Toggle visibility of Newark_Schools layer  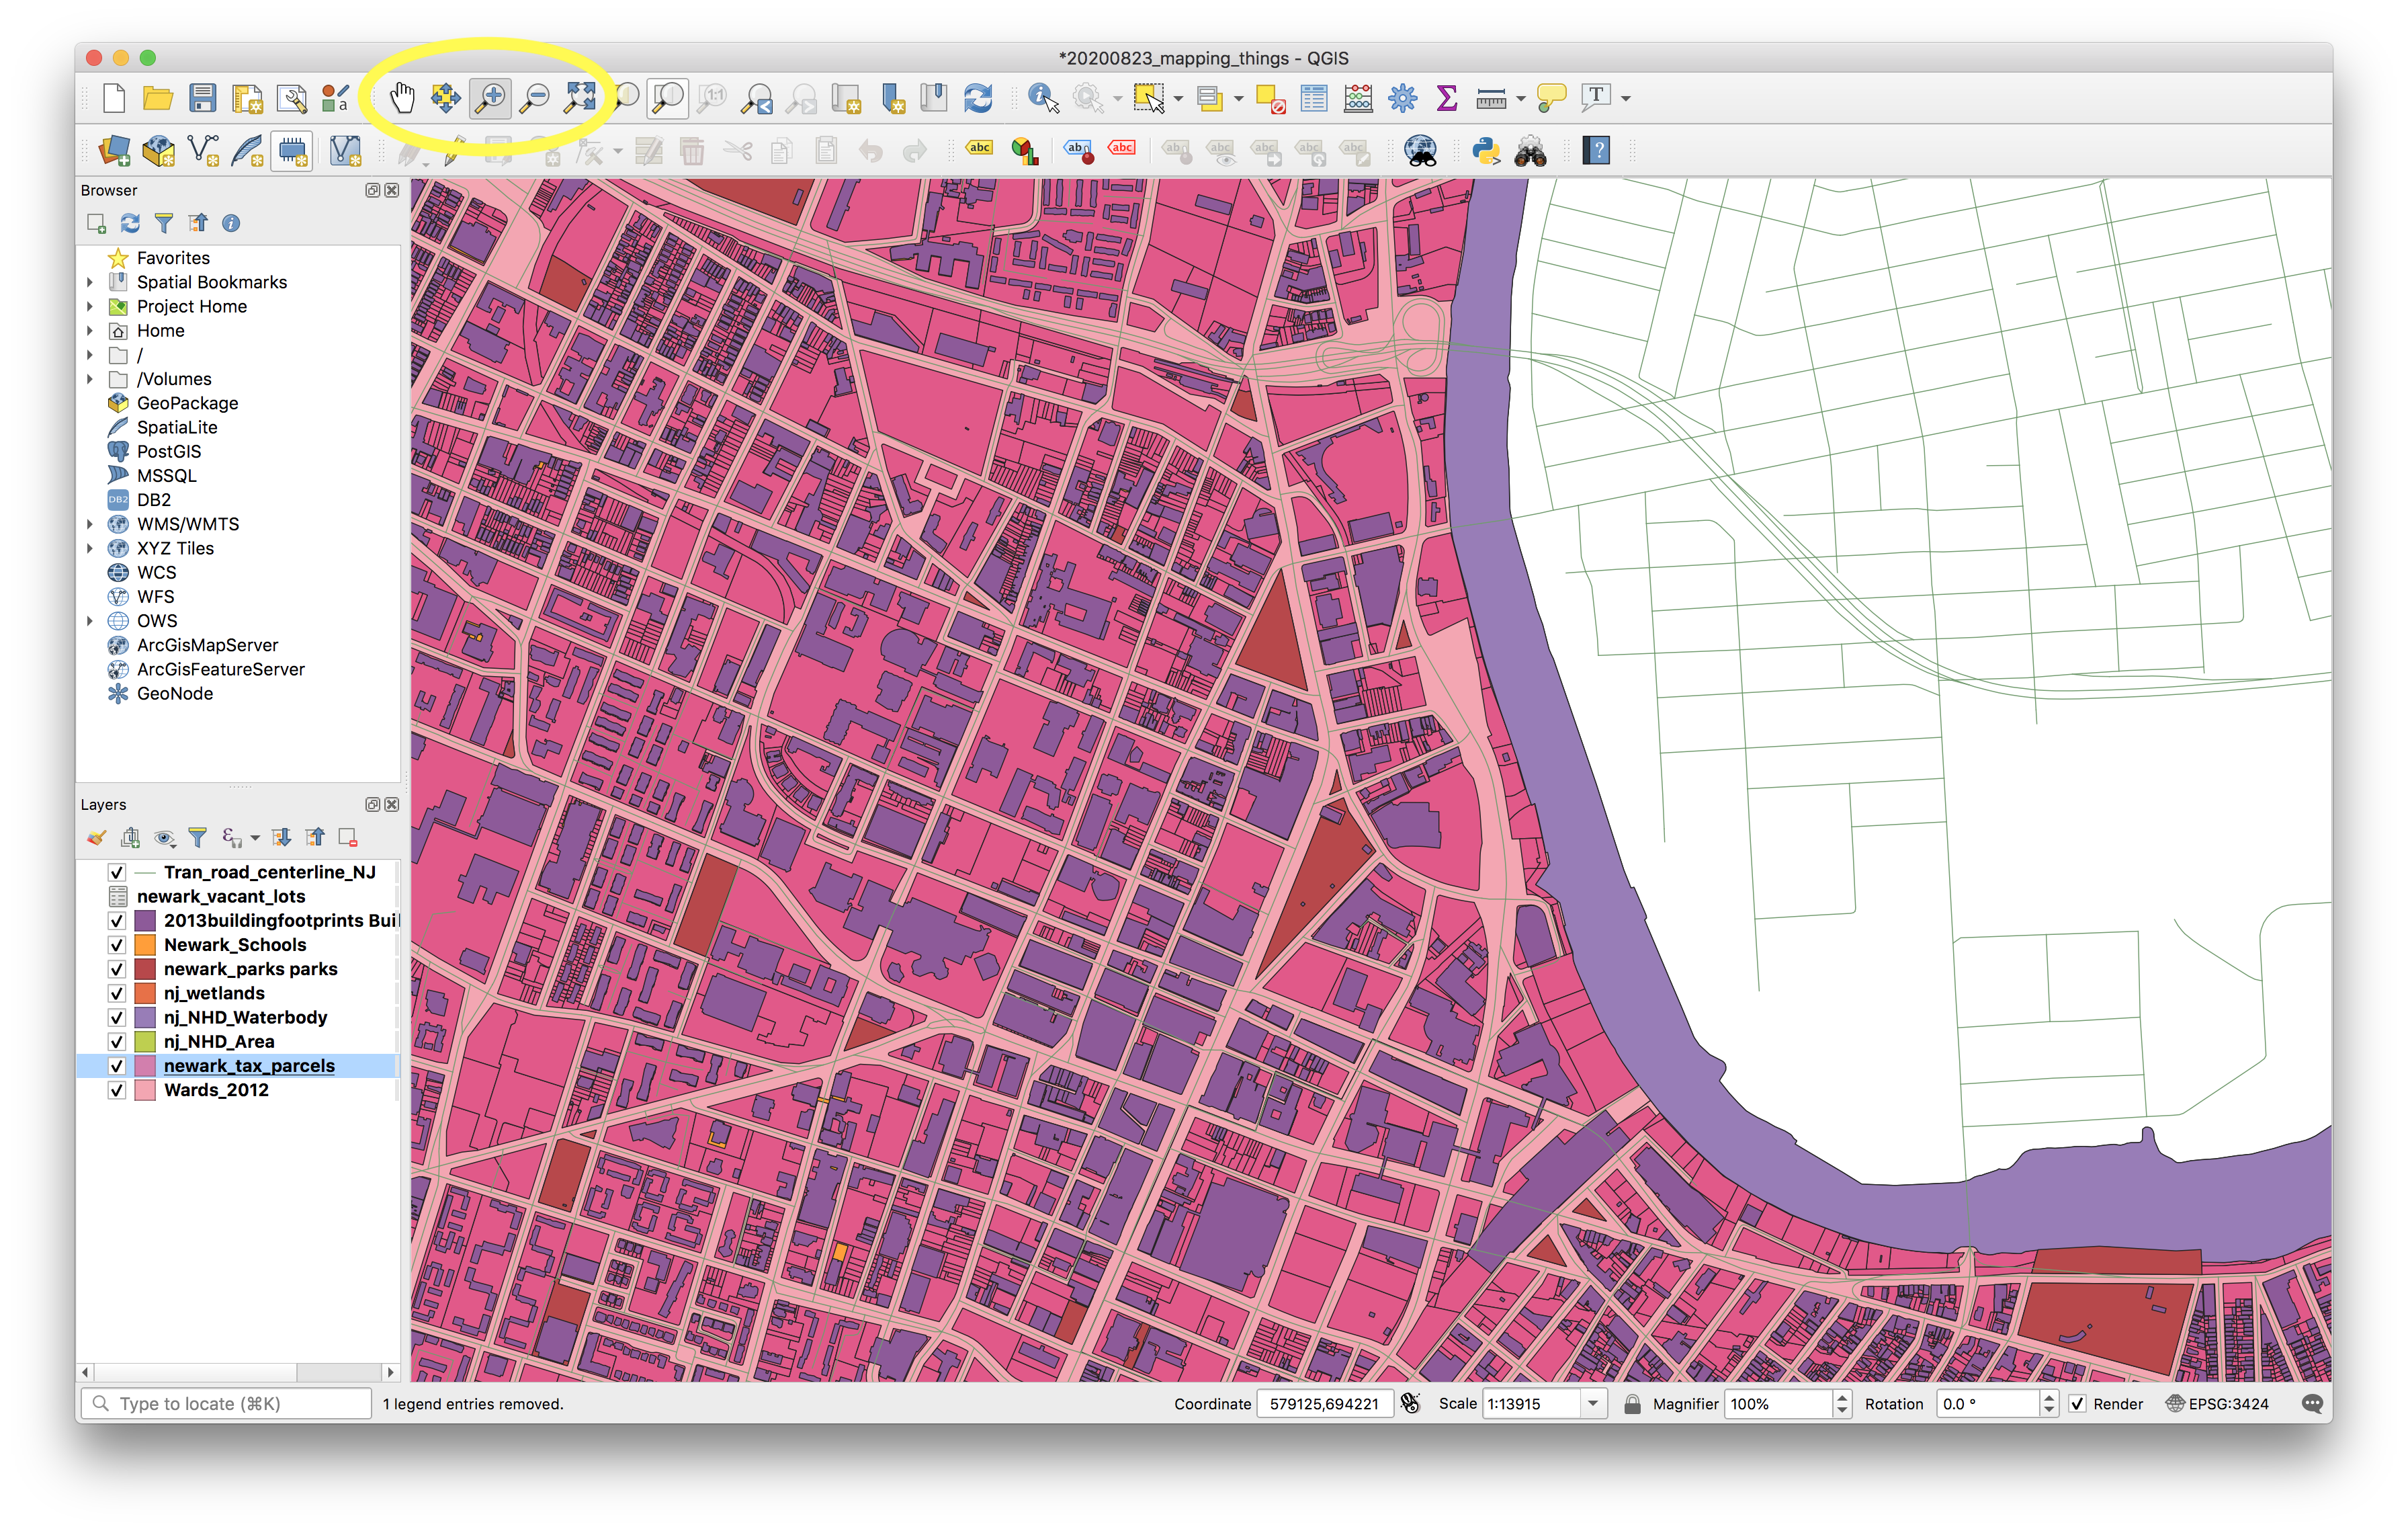[x=117, y=945]
